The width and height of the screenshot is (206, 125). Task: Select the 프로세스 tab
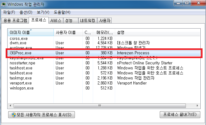point(39,20)
